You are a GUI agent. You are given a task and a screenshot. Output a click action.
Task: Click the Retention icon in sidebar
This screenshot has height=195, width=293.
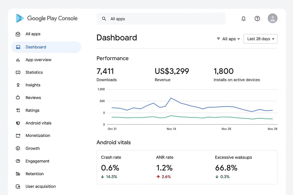[18, 174]
